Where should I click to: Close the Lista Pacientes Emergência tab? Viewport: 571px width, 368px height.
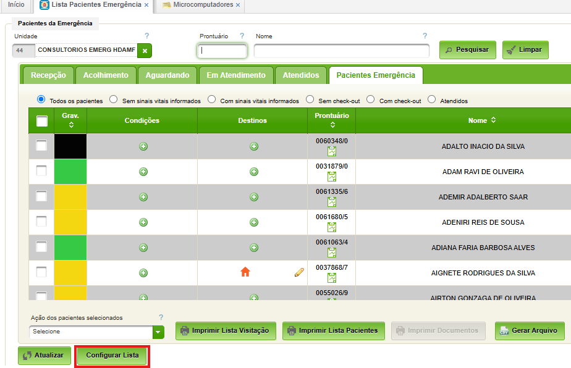pyautogui.click(x=146, y=5)
